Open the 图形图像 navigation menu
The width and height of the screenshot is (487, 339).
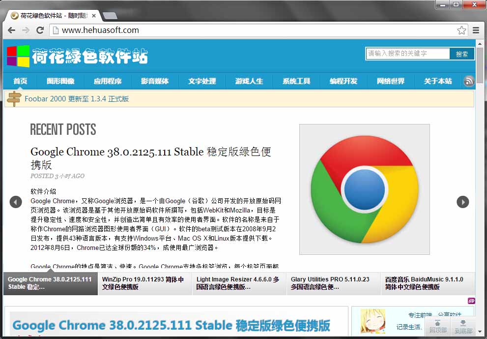pos(60,81)
